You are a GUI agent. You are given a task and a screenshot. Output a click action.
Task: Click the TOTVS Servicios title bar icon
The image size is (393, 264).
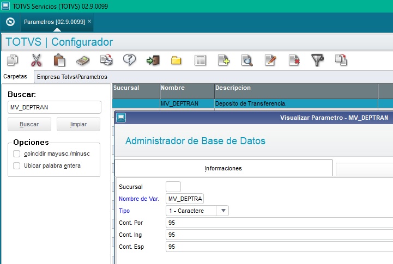pos(5,6)
